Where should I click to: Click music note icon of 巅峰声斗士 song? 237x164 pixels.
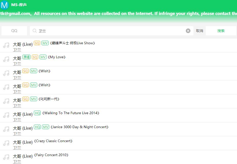coord(6,46)
